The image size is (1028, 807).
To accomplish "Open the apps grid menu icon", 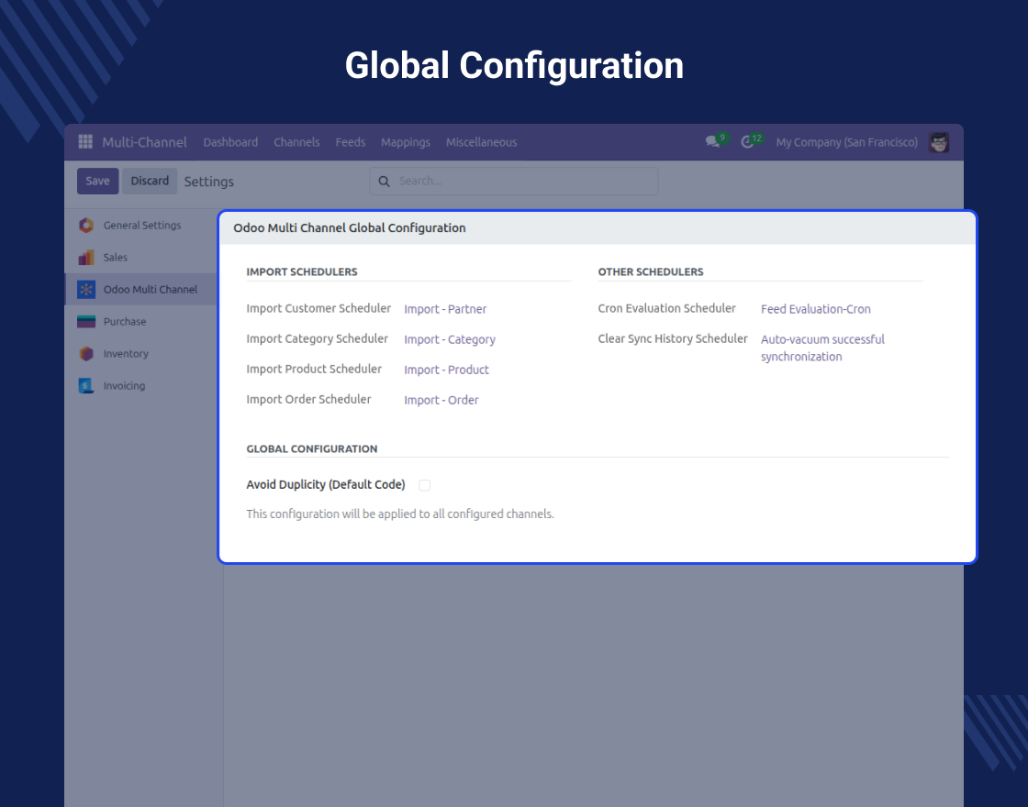I will 85,142.
